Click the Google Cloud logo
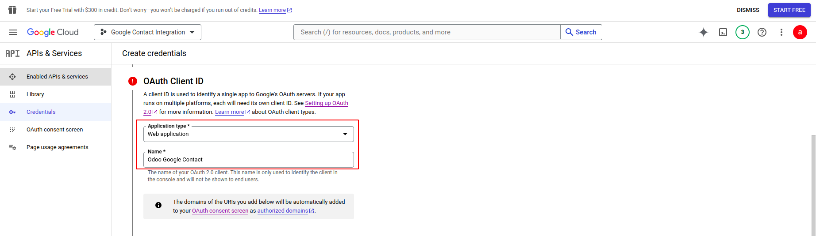Image resolution: width=816 pixels, height=236 pixels. tap(53, 32)
